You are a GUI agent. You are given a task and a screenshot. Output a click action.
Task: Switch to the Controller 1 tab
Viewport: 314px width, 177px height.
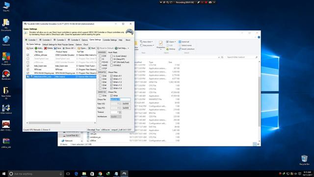coord(31,40)
